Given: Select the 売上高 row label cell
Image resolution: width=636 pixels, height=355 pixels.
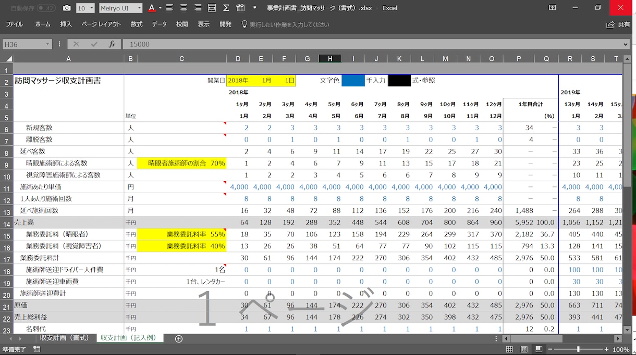Looking at the screenshot, I should [x=68, y=222].
